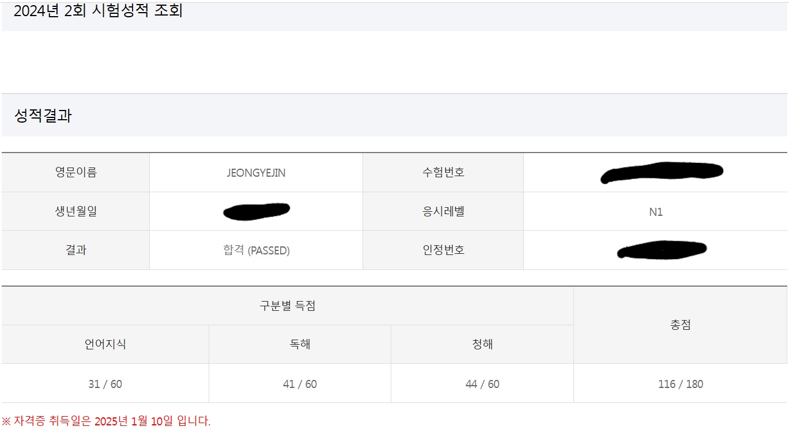Viewport: 789px width, 430px height.
Task: Click the 생년월일 label cell
Action: 75,211
